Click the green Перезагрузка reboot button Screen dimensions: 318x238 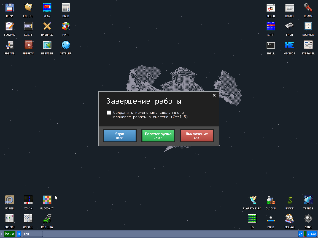(x=158, y=135)
